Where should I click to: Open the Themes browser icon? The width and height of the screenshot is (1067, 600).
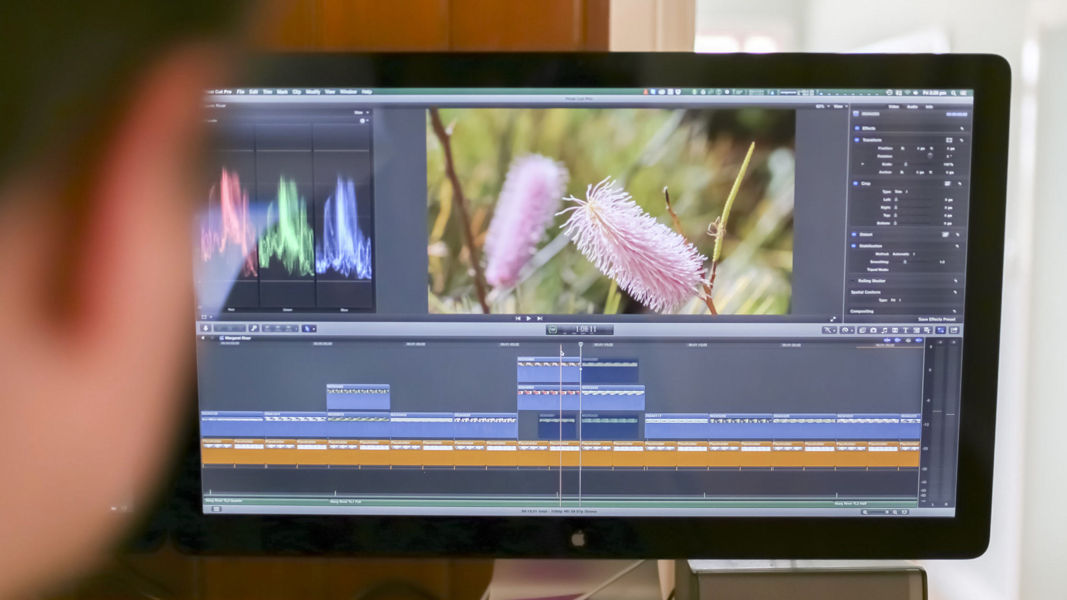pos(927,330)
